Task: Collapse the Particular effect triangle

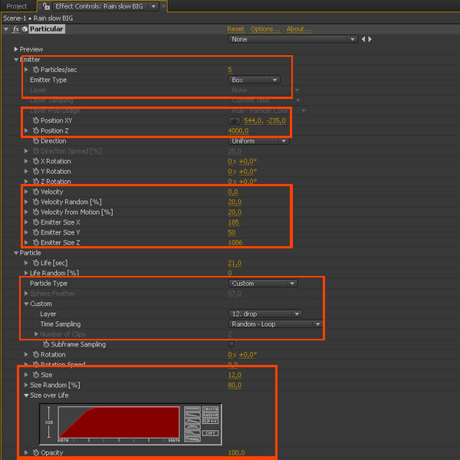Action: (x=6, y=29)
